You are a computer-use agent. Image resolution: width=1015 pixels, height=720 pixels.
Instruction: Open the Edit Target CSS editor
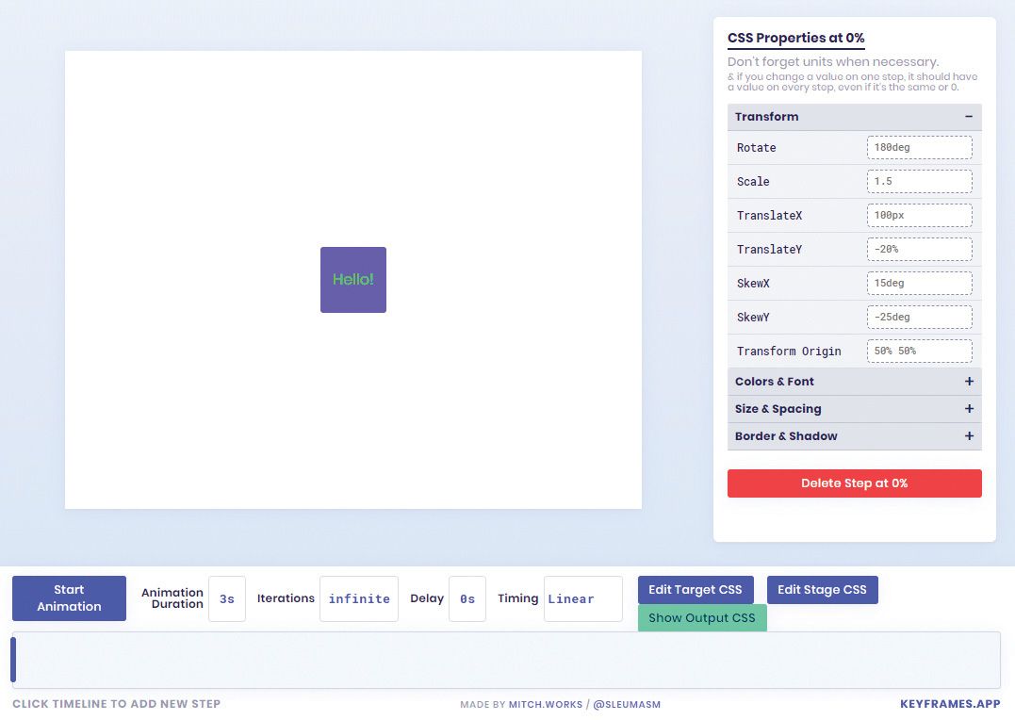coord(696,589)
